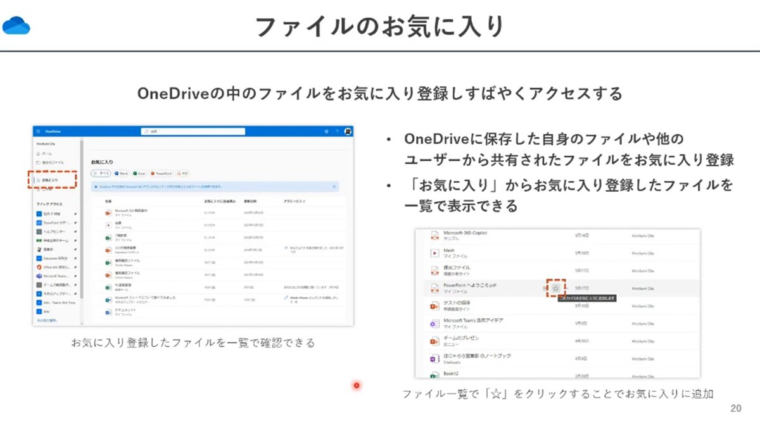Open ヘルプセンター in quick access
This screenshot has height=422, width=760.
[x=54, y=232]
